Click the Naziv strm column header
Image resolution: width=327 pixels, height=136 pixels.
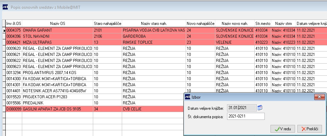283,23
